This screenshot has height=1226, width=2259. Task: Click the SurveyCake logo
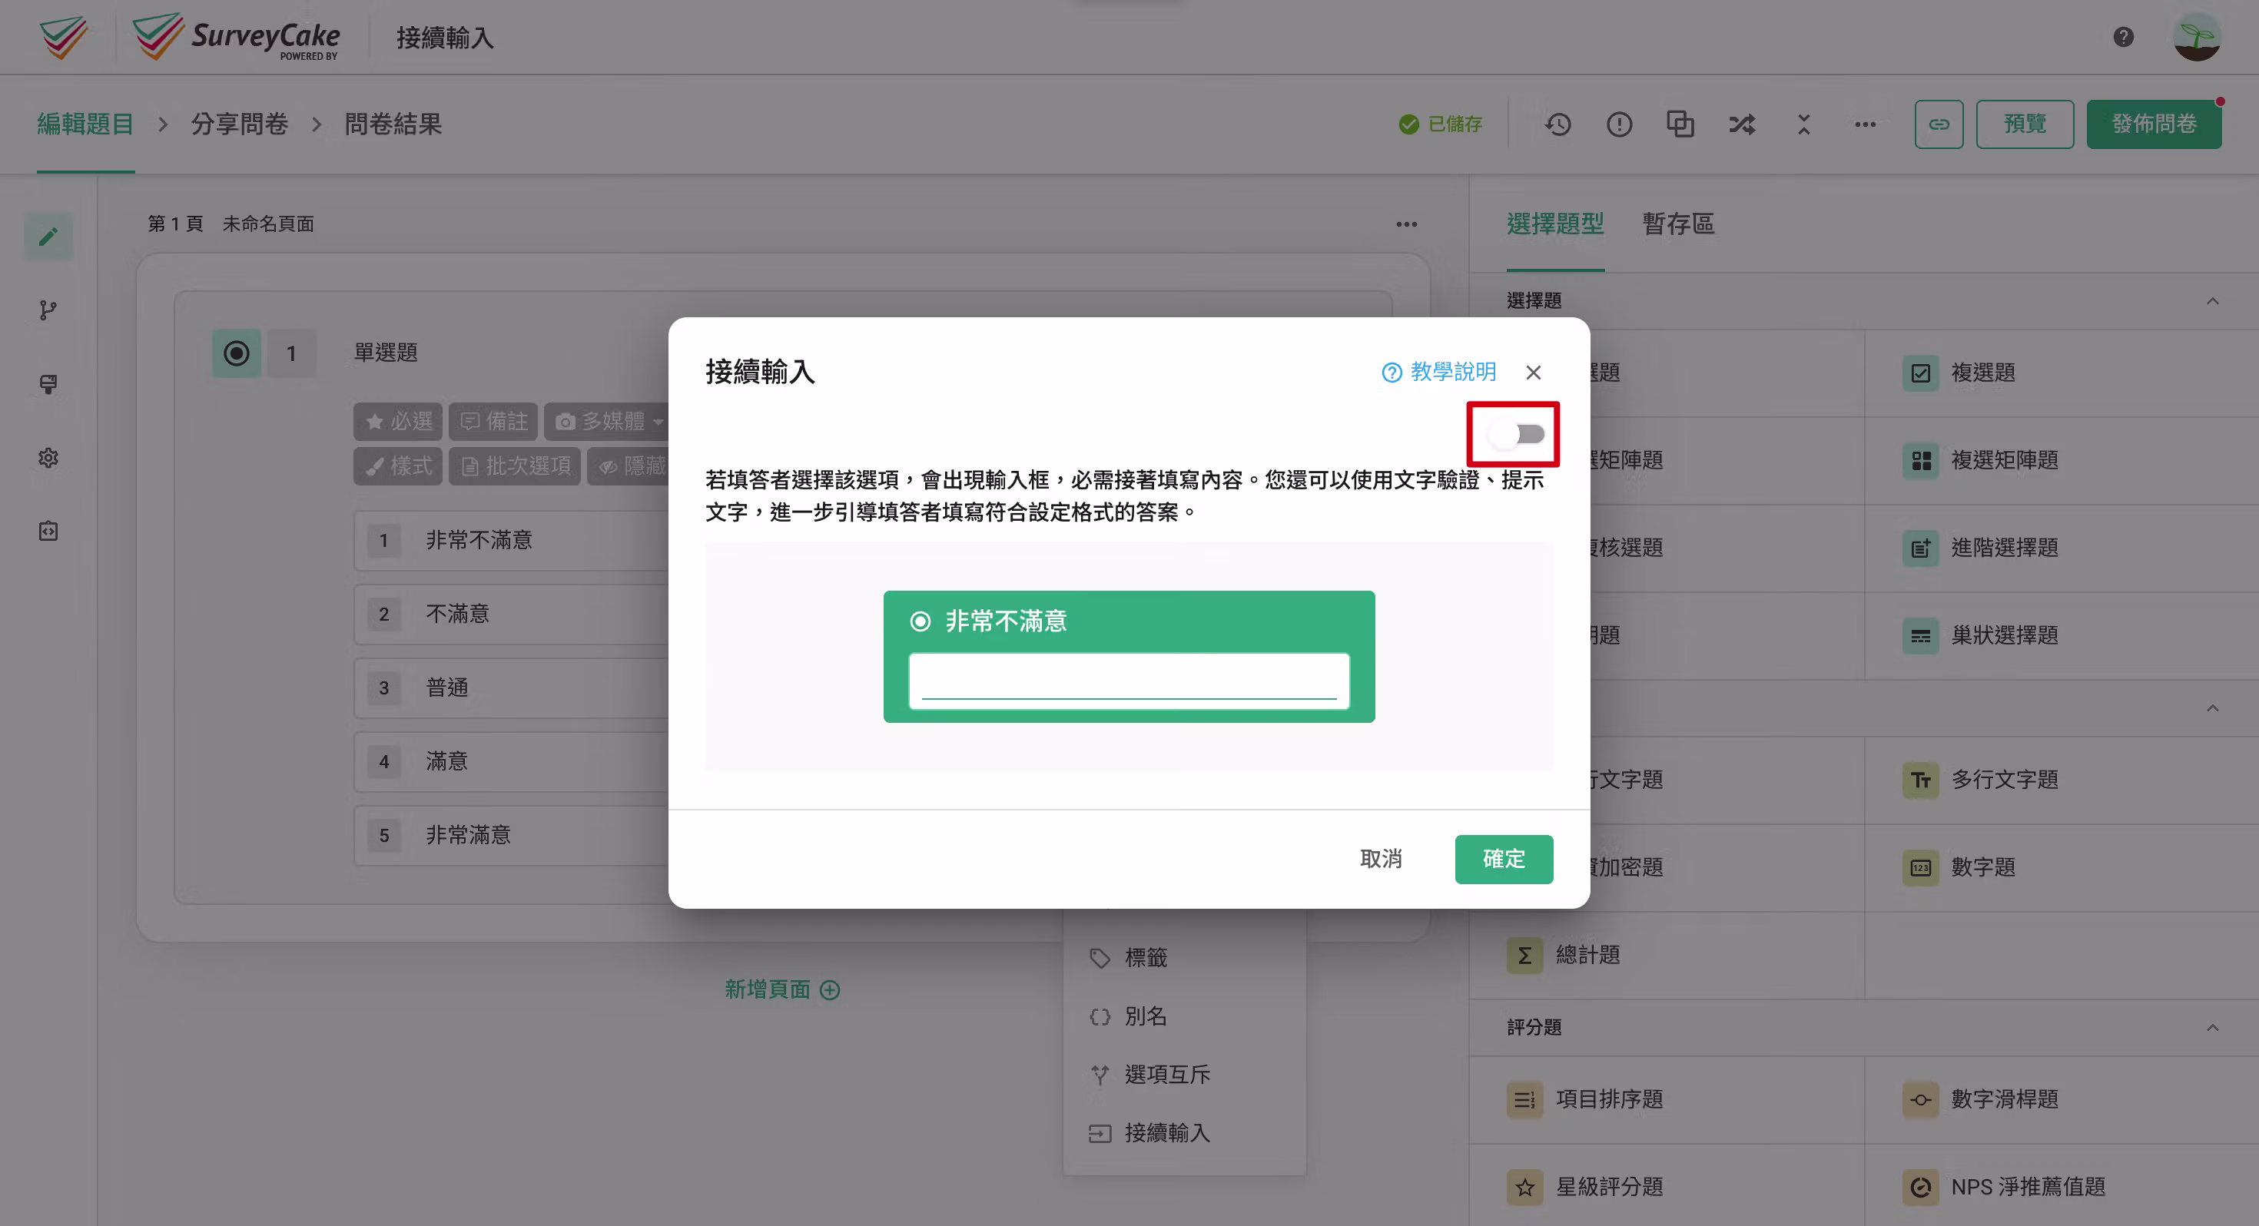235,37
